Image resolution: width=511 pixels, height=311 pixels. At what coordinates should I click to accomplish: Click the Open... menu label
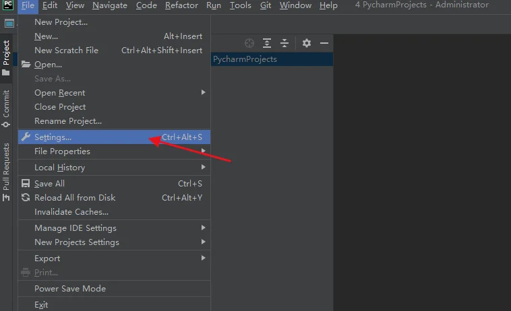click(48, 65)
